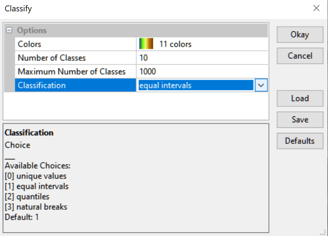Click the color ramp preview swatch
The image size is (328, 236).
pos(146,44)
